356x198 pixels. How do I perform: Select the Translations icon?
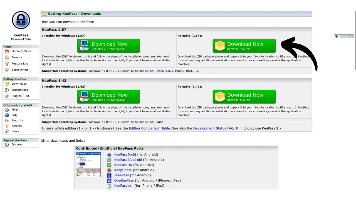coord(7,90)
